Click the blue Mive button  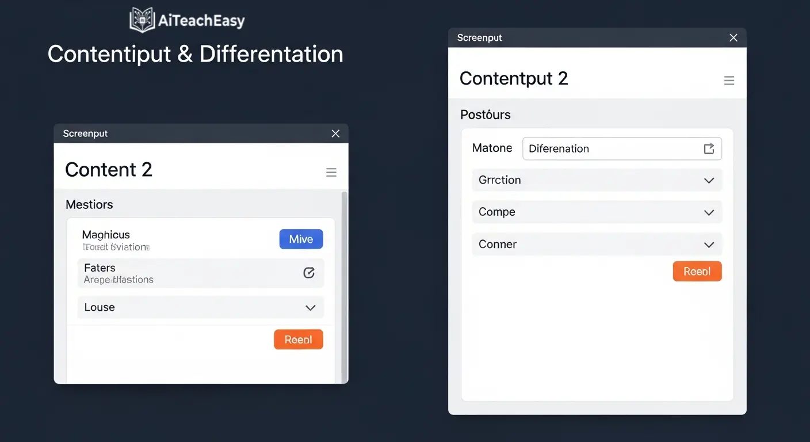pyautogui.click(x=301, y=239)
